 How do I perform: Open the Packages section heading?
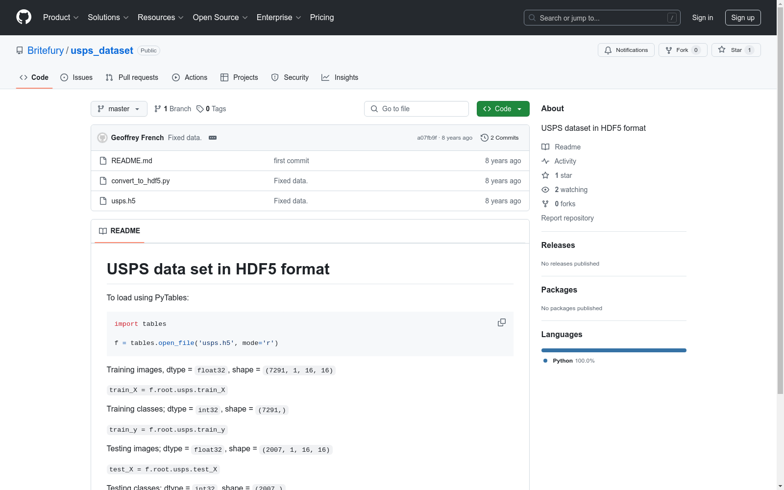[x=559, y=290]
